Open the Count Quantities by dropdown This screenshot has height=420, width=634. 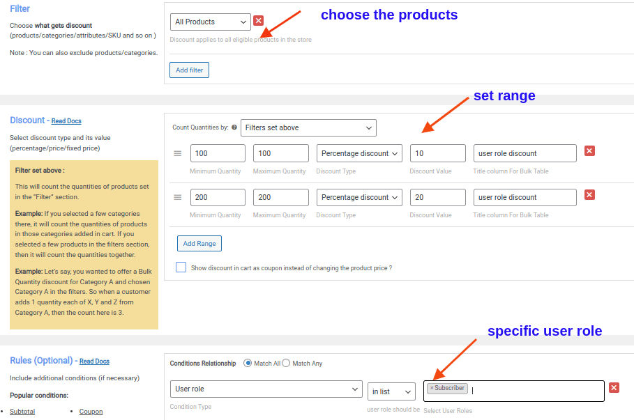click(308, 127)
